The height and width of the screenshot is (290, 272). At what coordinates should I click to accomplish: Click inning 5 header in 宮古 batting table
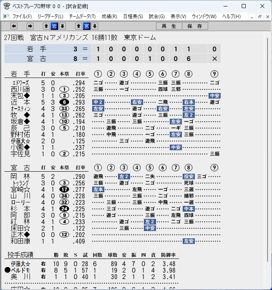point(150,168)
